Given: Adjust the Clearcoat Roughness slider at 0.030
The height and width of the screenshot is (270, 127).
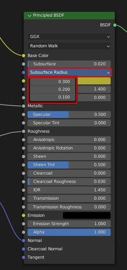Looking at the screenshot, I should [x=69, y=182].
